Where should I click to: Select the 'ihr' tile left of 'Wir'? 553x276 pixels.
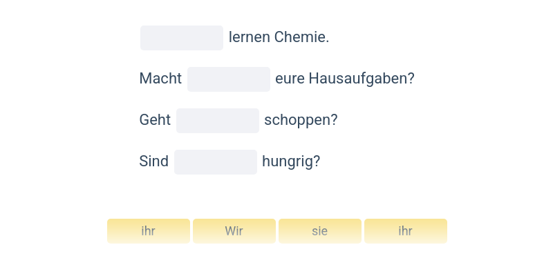tap(149, 231)
